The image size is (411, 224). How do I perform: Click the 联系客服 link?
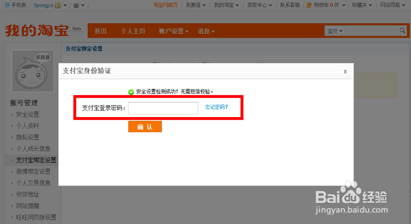290,5
